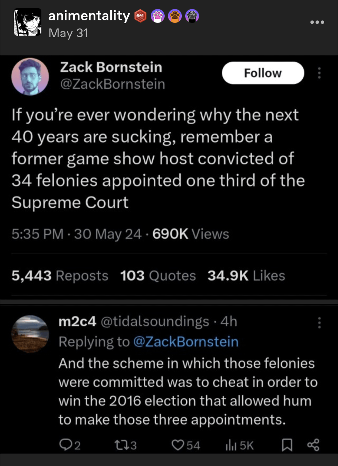Screen dimensions: 338x466
Task: Click the orange paw badge icon
Action: [x=175, y=16]
